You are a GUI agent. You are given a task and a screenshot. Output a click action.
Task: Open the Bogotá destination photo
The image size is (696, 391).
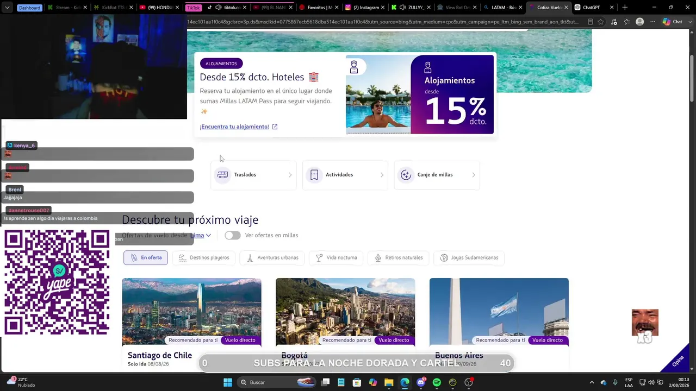click(x=345, y=311)
